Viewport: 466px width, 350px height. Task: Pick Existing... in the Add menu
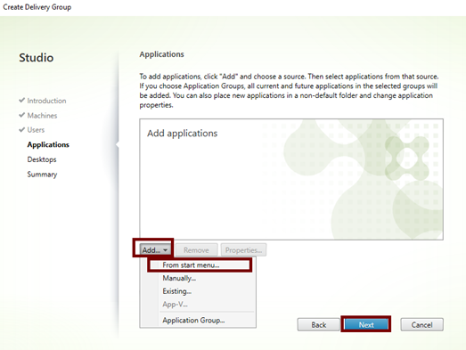point(176,291)
